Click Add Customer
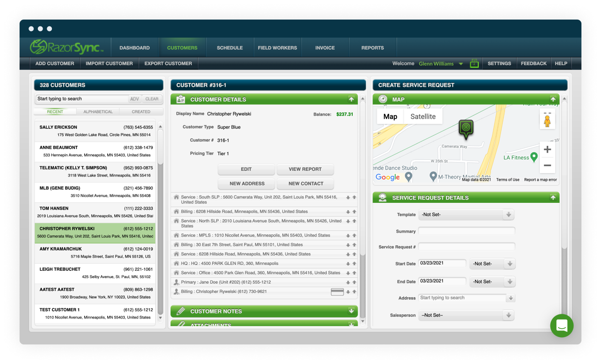 click(x=55, y=63)
